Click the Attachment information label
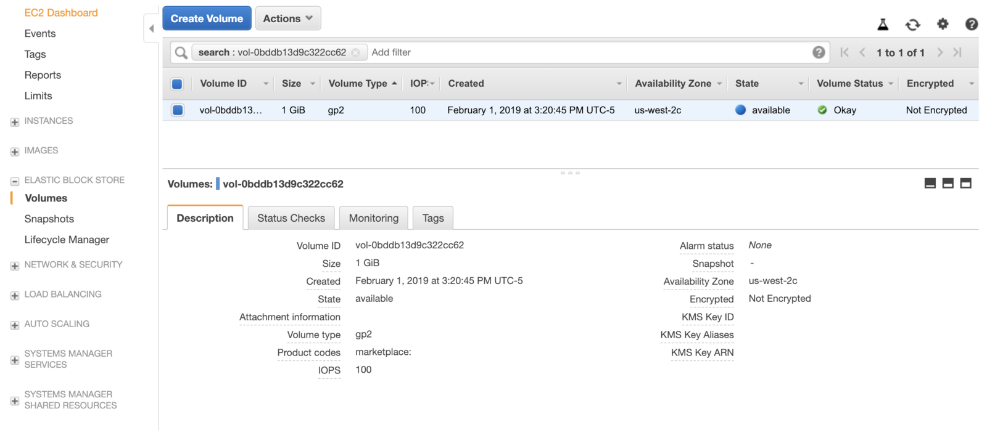The width and height of the screenshot is (987, 430). [290, 317]
